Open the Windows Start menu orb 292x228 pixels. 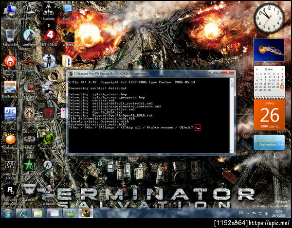(x=7, y=213)
